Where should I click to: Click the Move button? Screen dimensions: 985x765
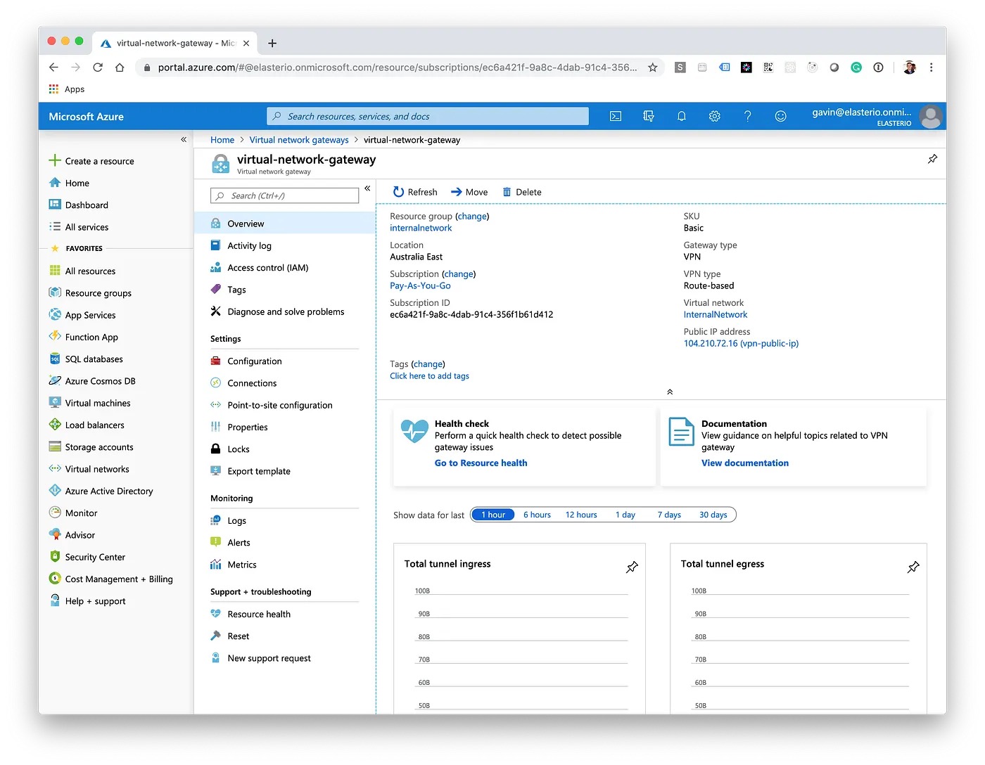coord(469,192)
